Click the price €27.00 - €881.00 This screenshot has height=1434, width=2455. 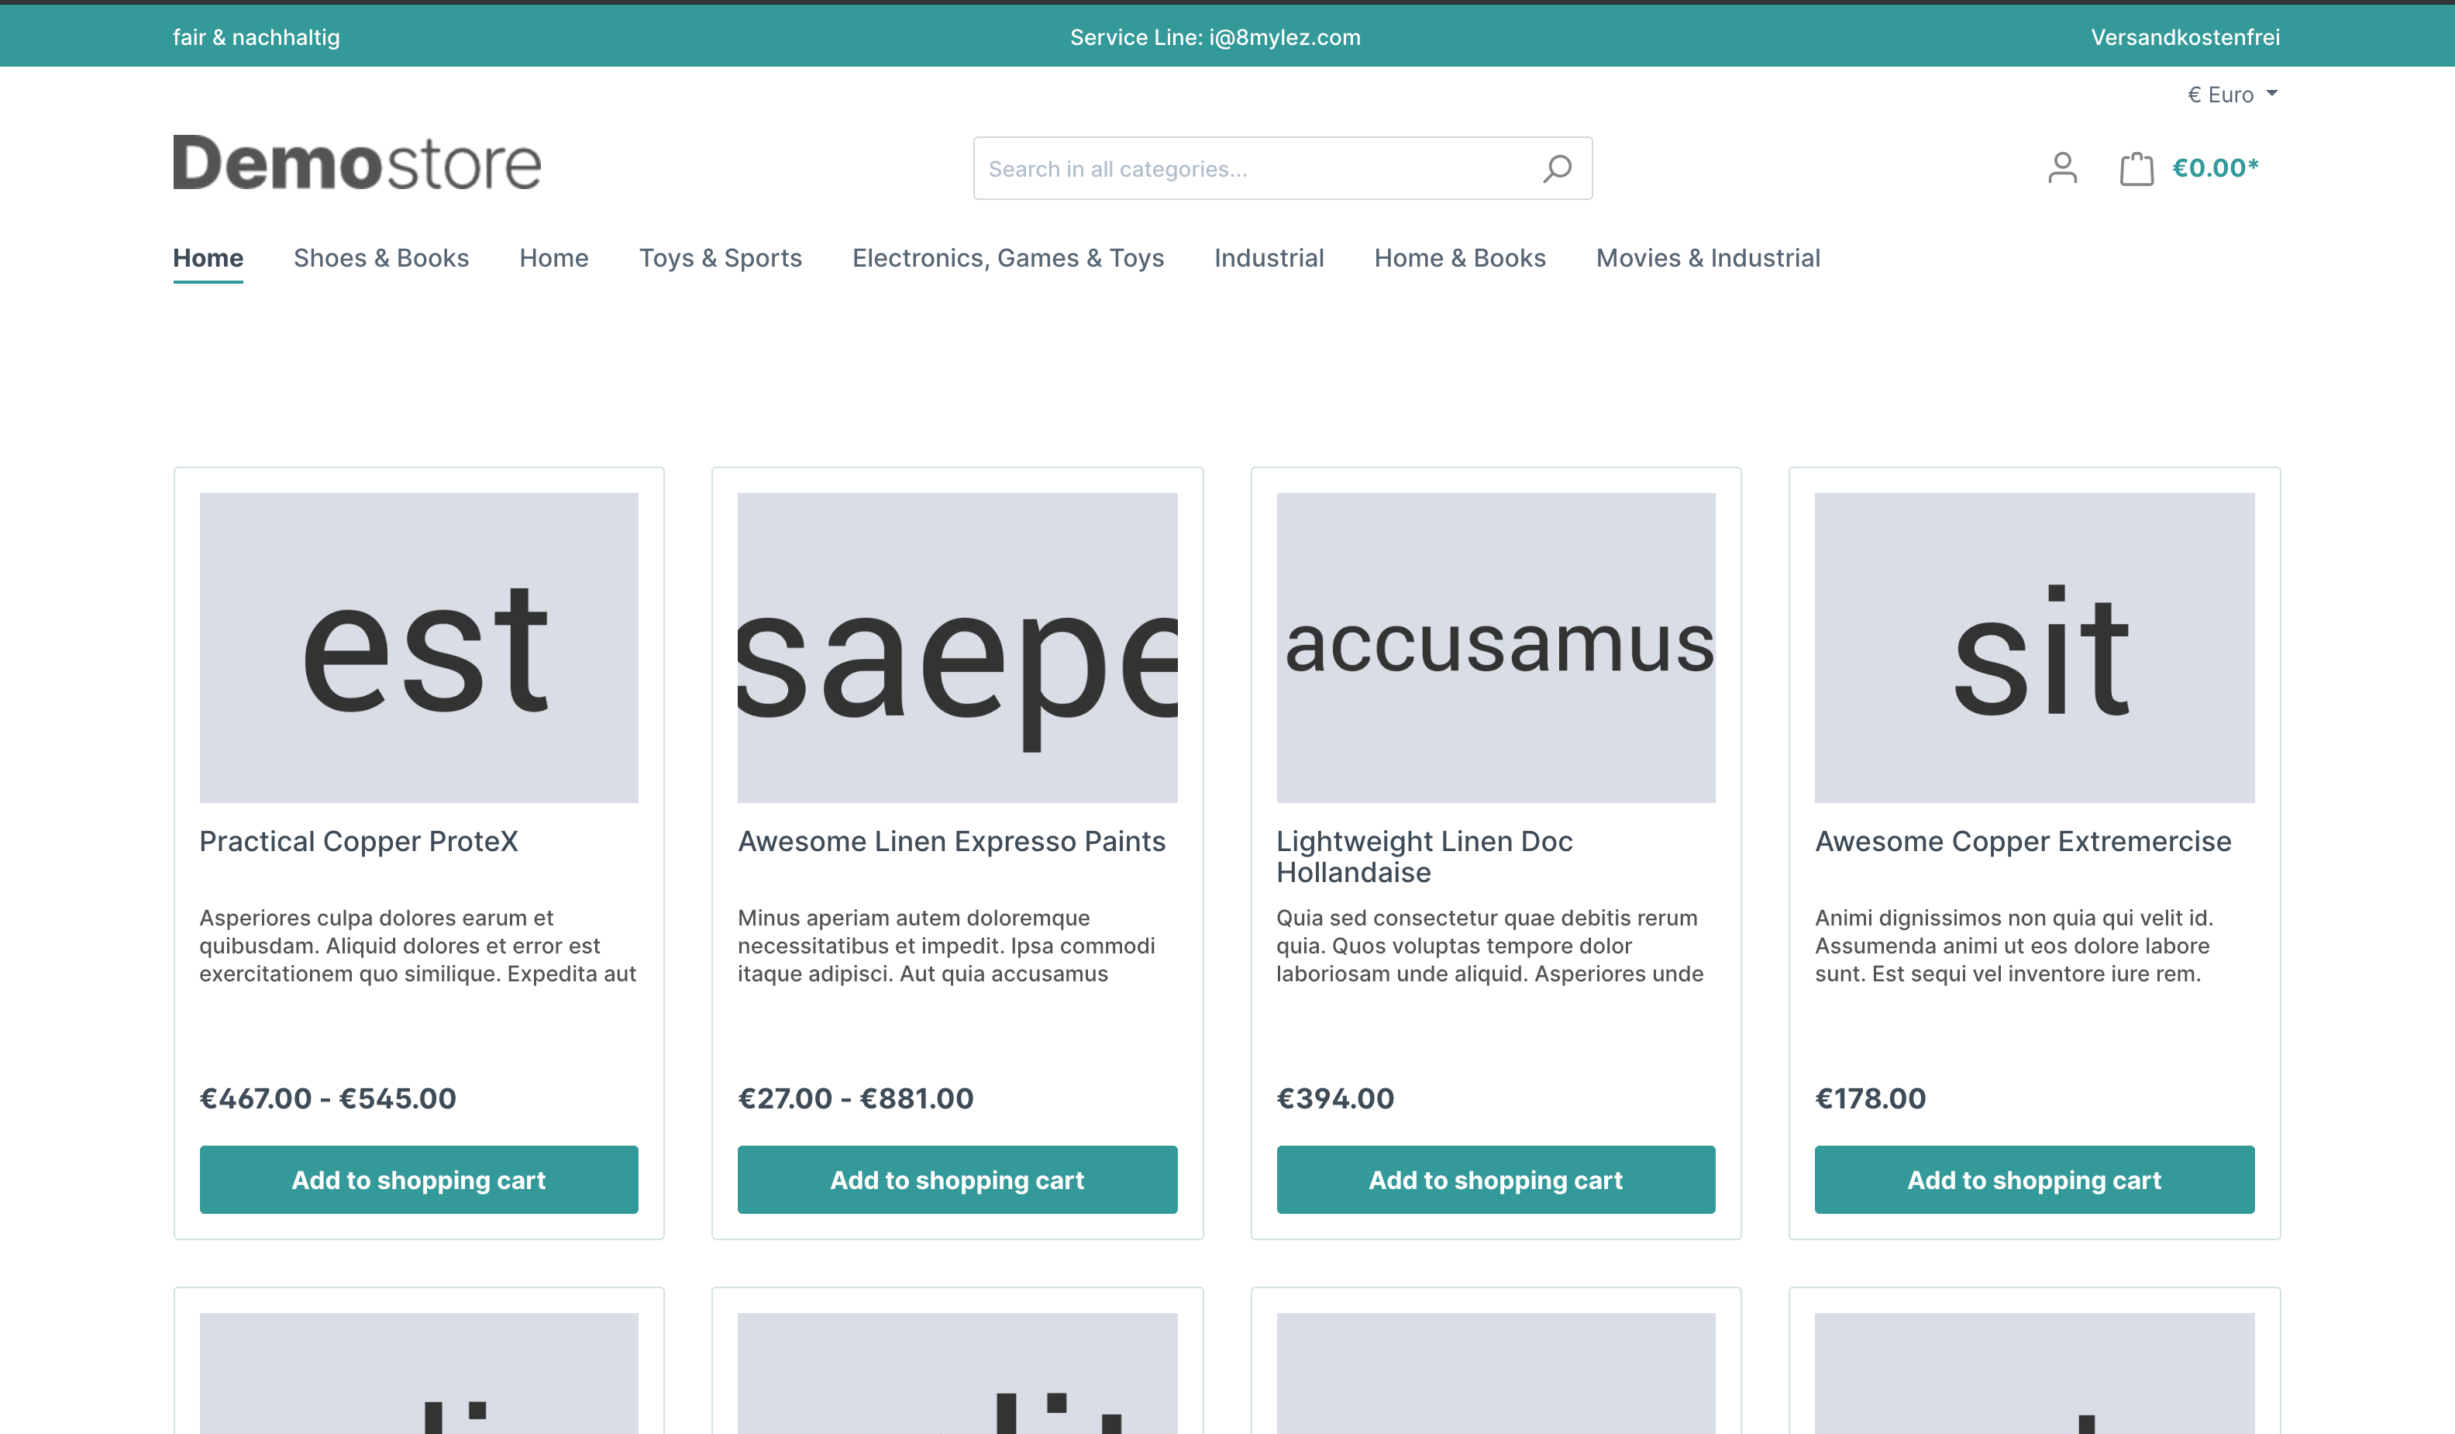tap(856, 1098)
